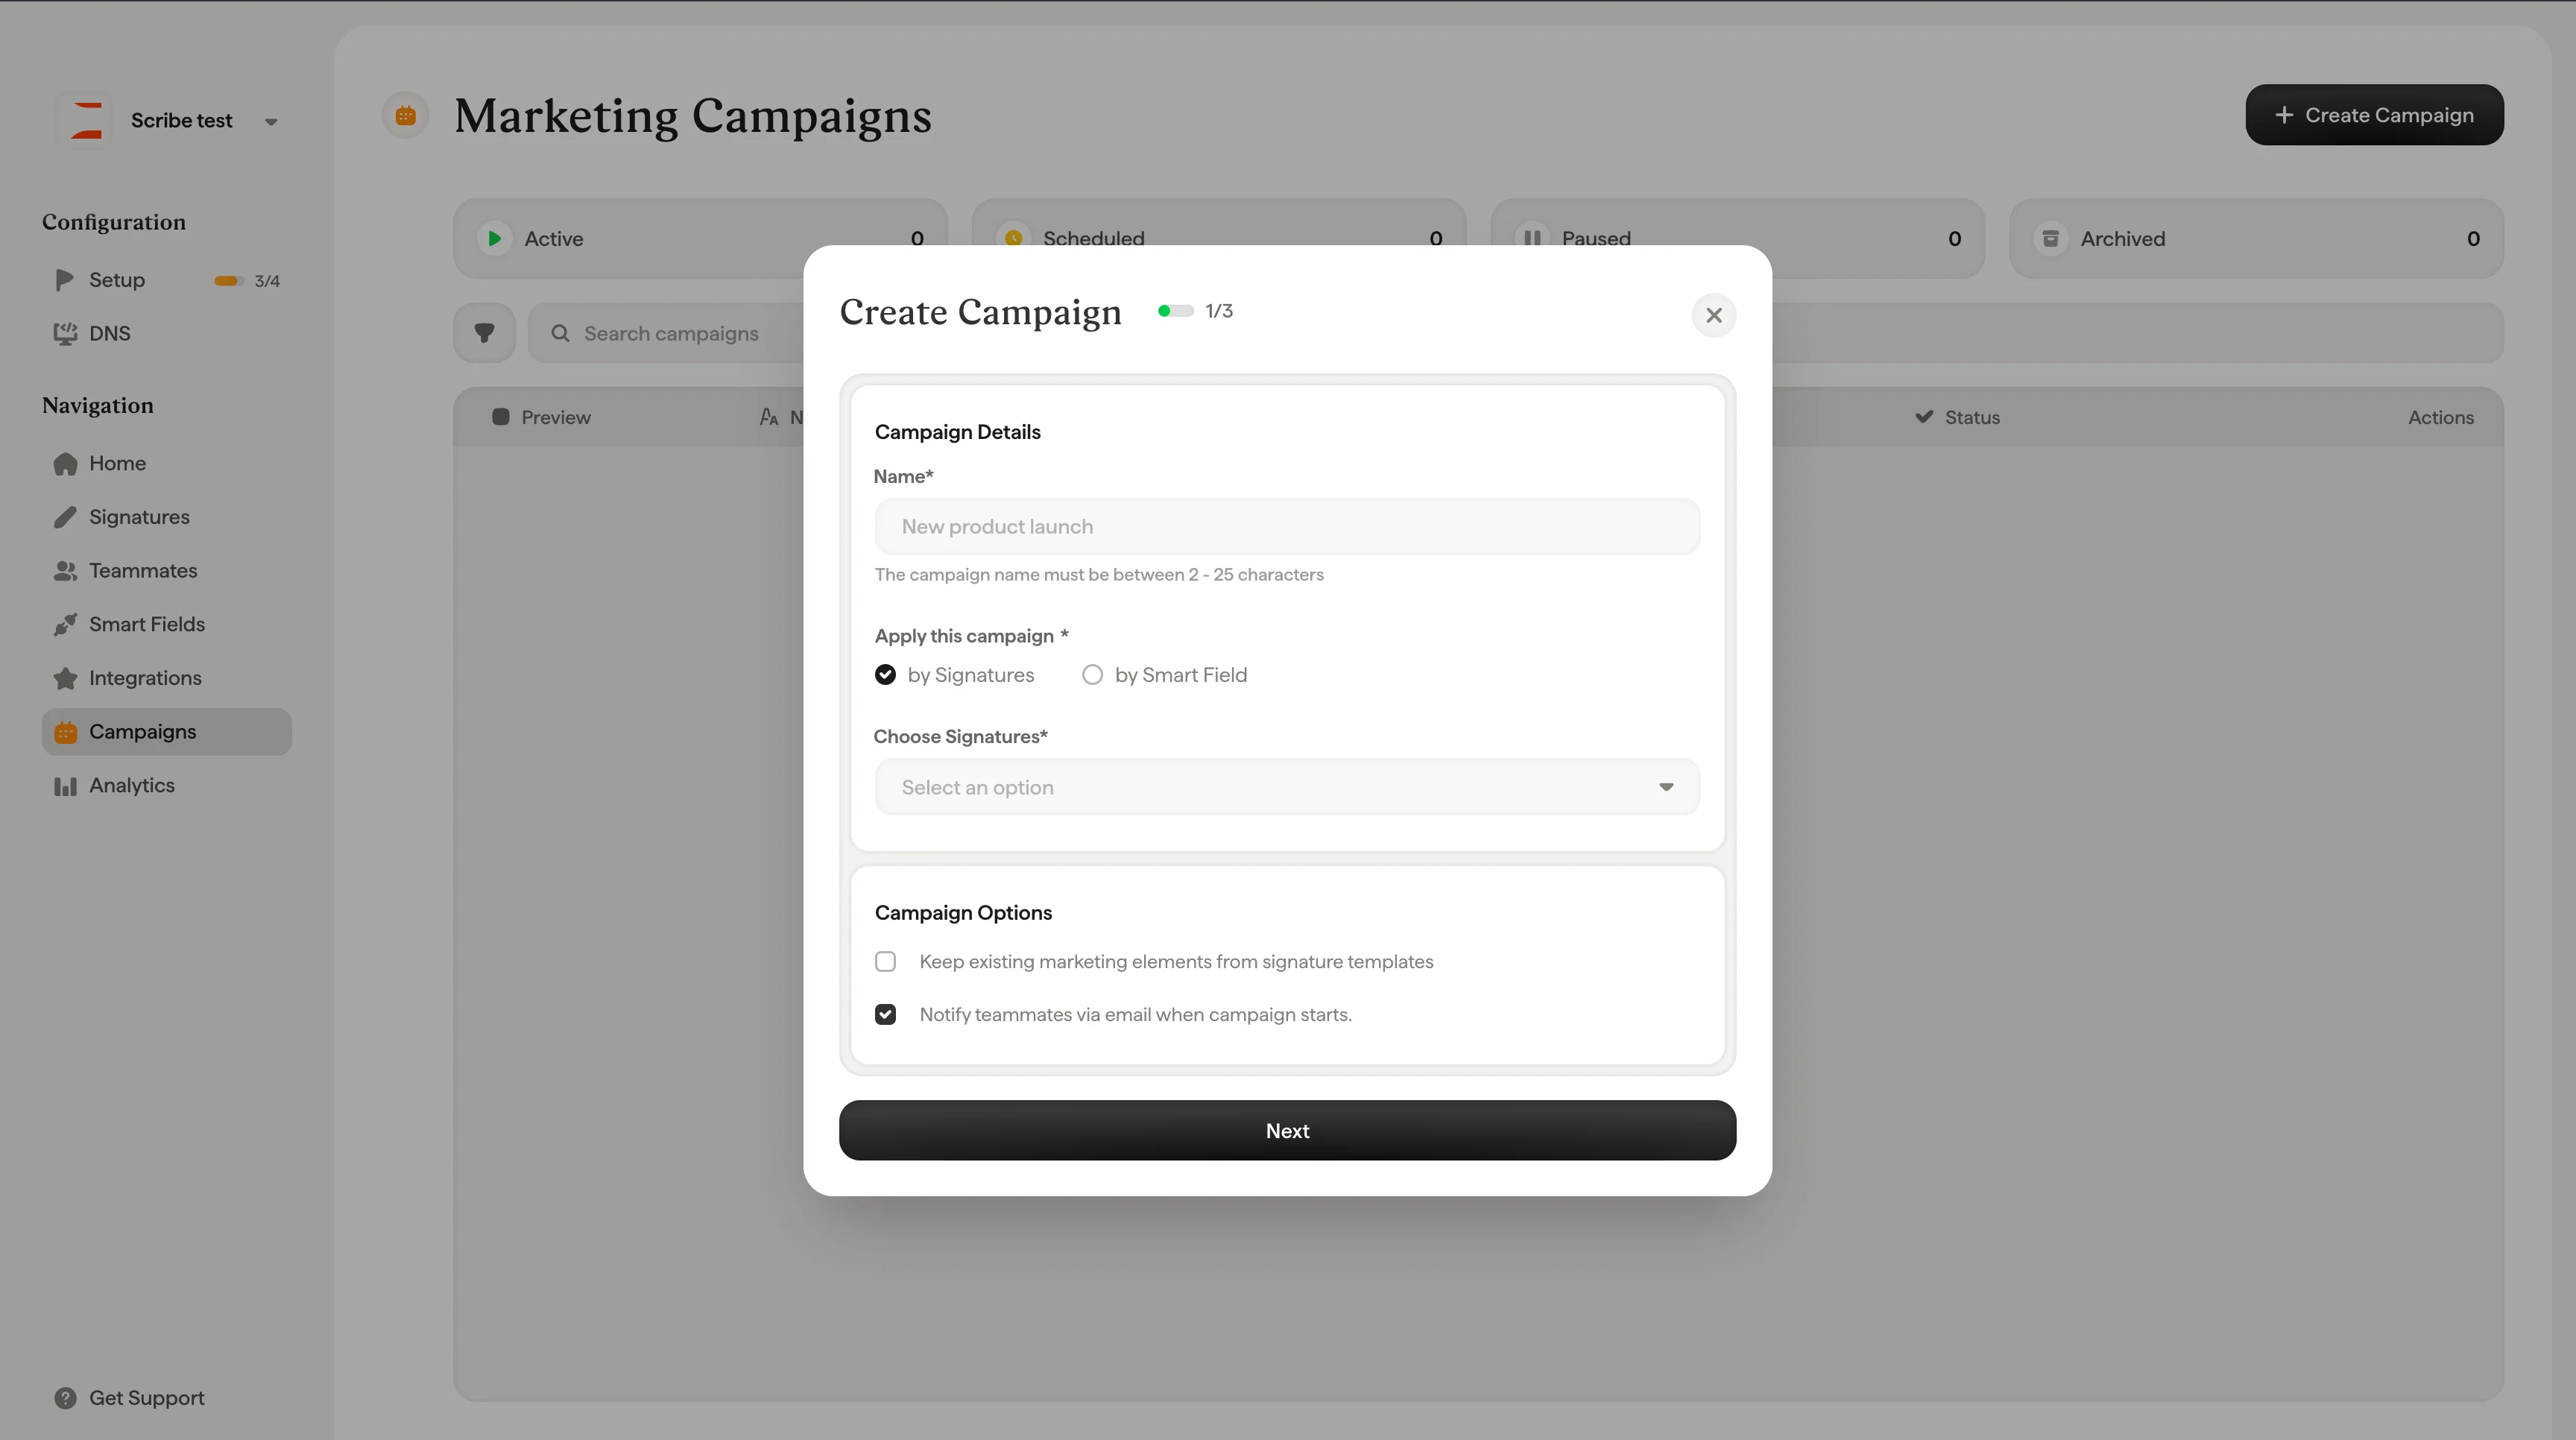Click the Teammates people icon

coord(65,571)
